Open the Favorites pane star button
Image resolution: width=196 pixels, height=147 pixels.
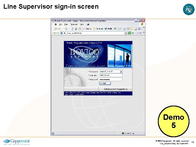click(x=98, y=29)
